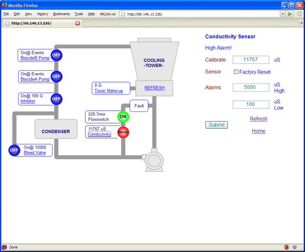Close the 66.146.13.226 browser tab
The height and width of the screenshot is (252, 305).
tap(78, 23)
